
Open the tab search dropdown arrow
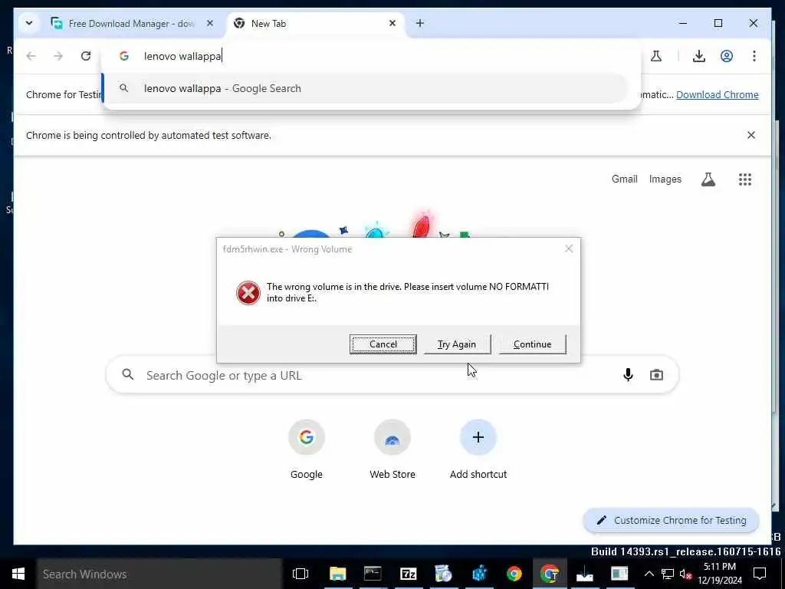tap(29, 23)
